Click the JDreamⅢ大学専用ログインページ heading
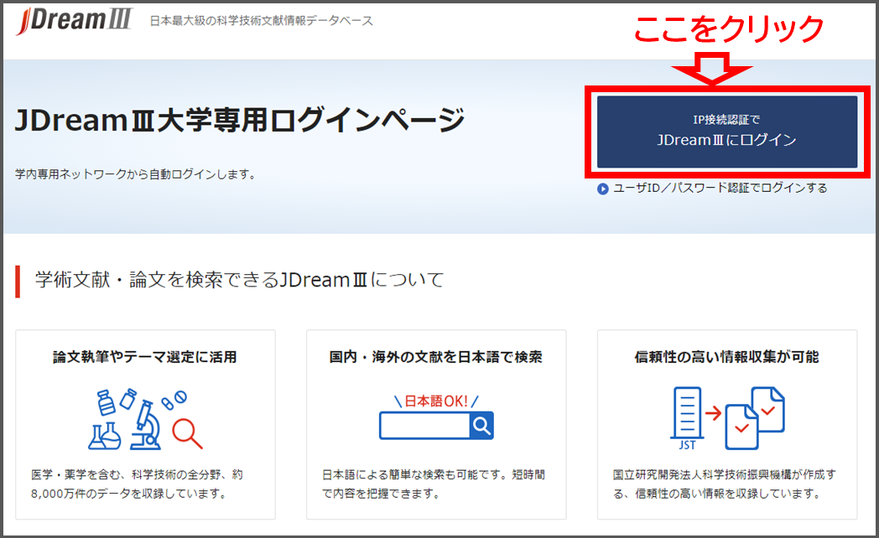The width and height of the screenshot is (879, 538). coord(240,120)
